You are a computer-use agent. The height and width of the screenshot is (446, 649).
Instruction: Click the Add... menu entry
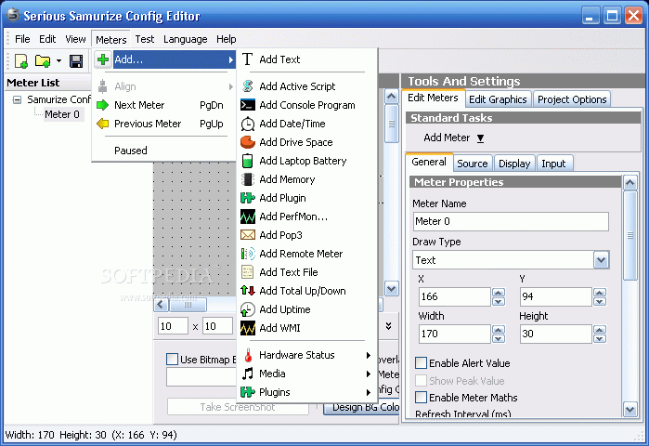coord(164,59)
